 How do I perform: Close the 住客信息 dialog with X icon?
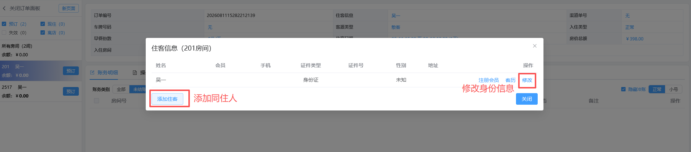[535, 46]
